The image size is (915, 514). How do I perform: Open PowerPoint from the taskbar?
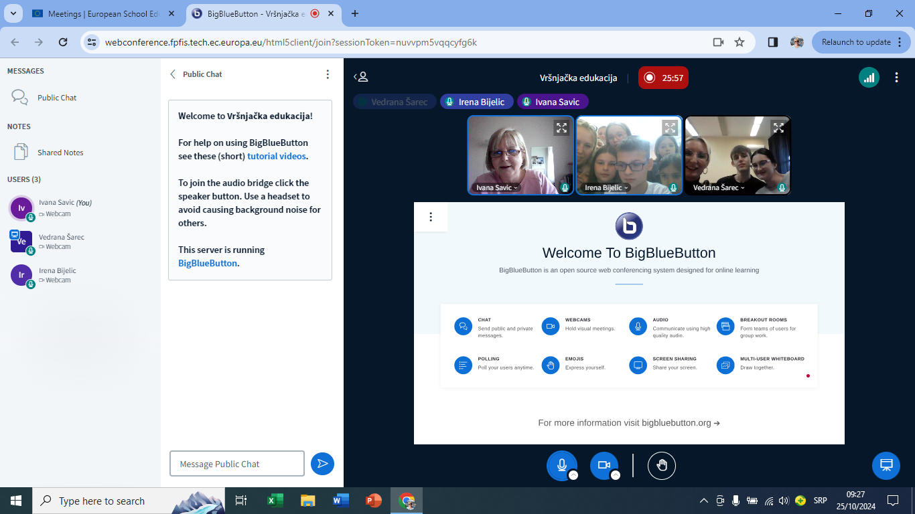click(373, 501)
